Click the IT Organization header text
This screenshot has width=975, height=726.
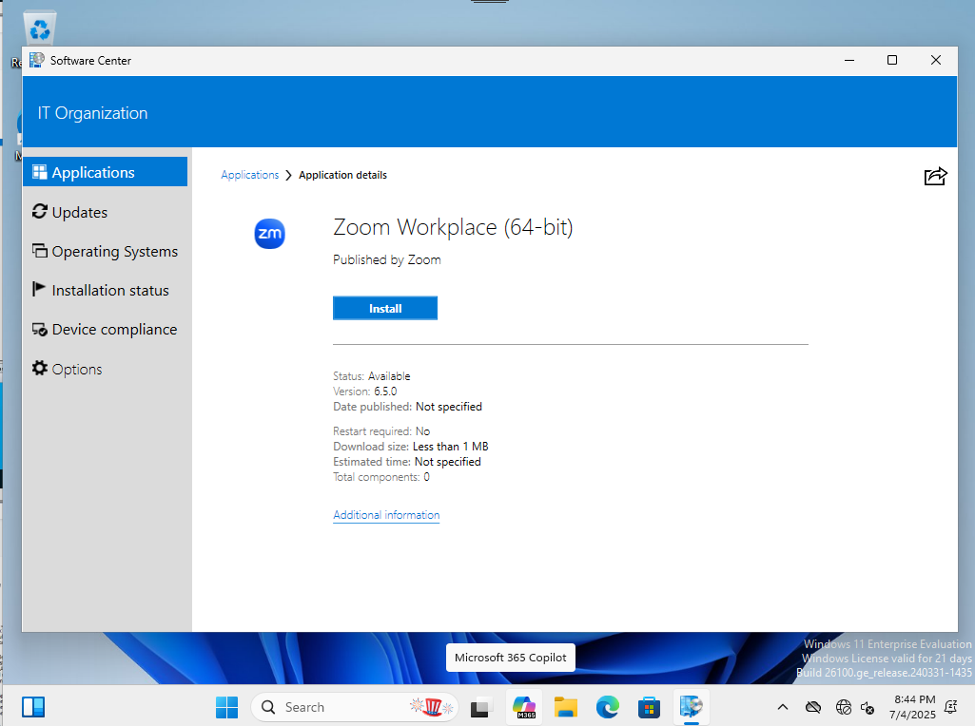click(92, 113)
